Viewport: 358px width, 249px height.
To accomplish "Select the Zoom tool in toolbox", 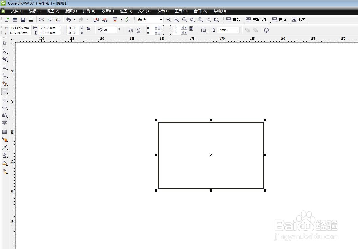I will pyautogui.click(x=5, y=67).
